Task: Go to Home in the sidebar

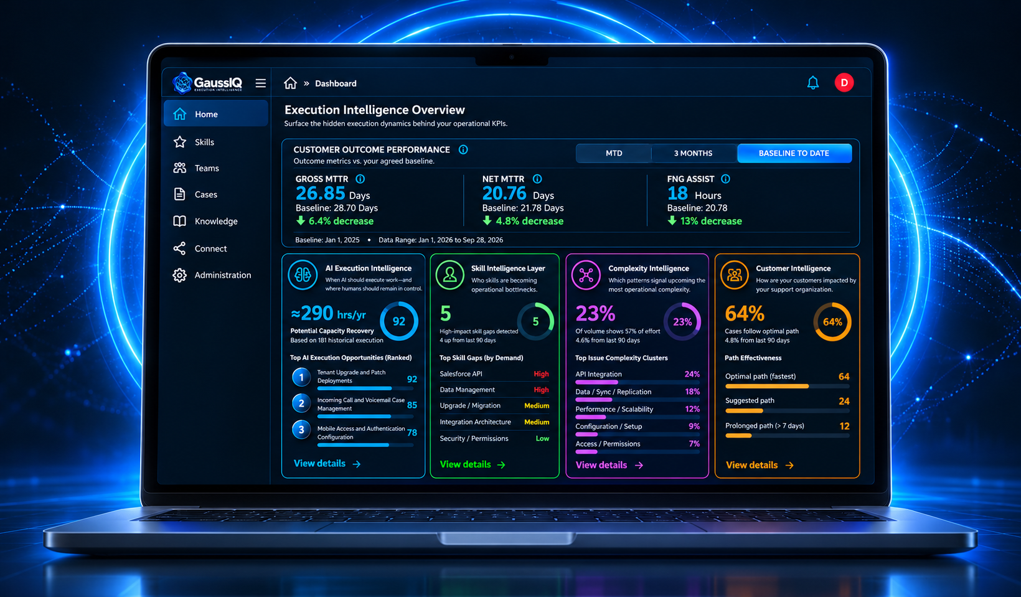Action: tap(216, 114)
